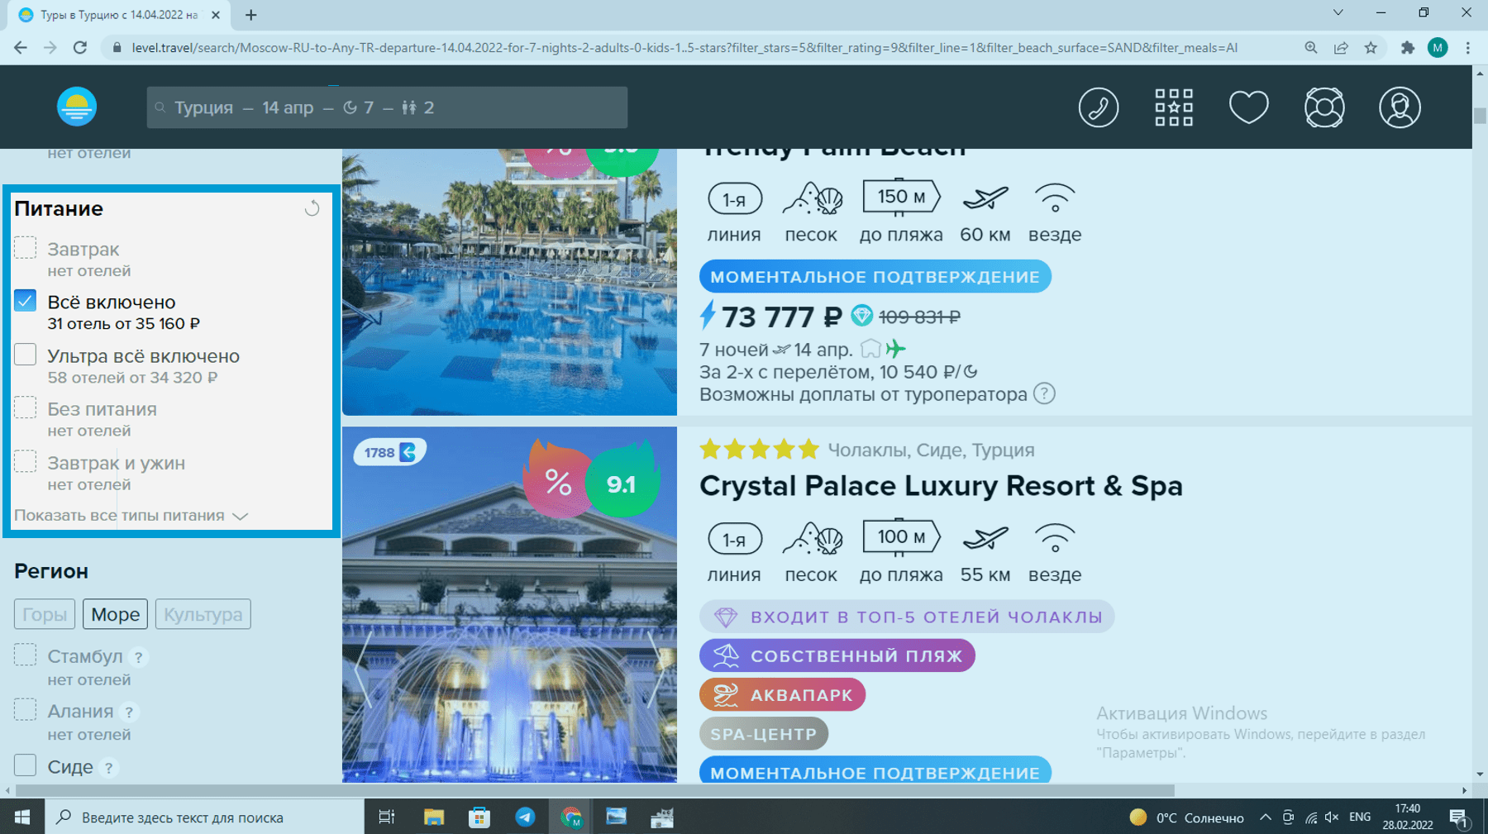
Task: Enable the Ультра всё включено checkbox
Action: [26, 355]
